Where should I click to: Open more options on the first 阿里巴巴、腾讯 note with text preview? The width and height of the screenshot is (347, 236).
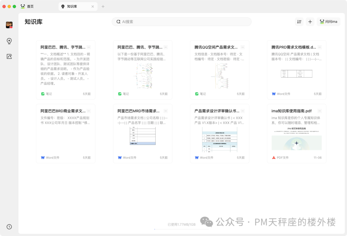(89, 47)
